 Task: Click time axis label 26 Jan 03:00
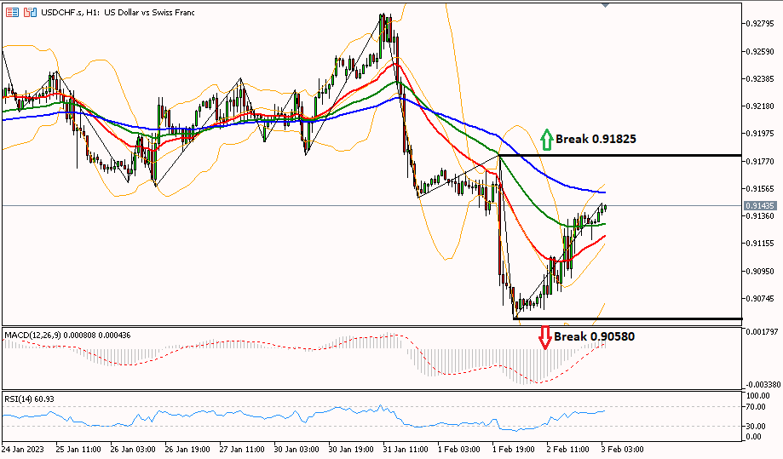click(x=132, y=449)
